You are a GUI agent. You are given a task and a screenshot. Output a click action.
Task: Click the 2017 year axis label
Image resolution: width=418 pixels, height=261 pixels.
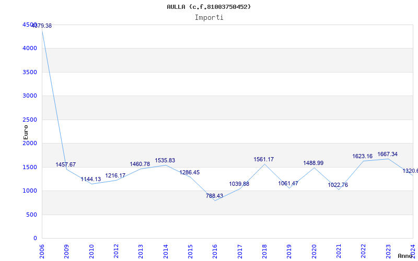click(240, 252)
